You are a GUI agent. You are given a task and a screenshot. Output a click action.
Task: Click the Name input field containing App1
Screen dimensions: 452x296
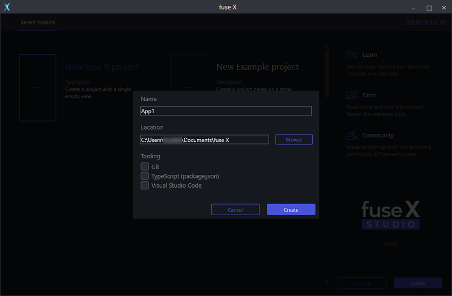pyautogui.click(x=225, y=111)
